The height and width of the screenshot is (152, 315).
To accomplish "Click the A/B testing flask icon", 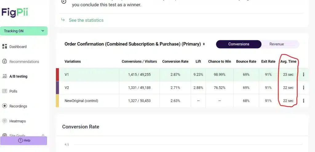I will click(x=5, y=76).
